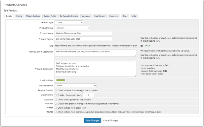The width and height of the screenshot is (204, 127).
Task: Expand the Product Group dropdown
Action: pos(72,28)
